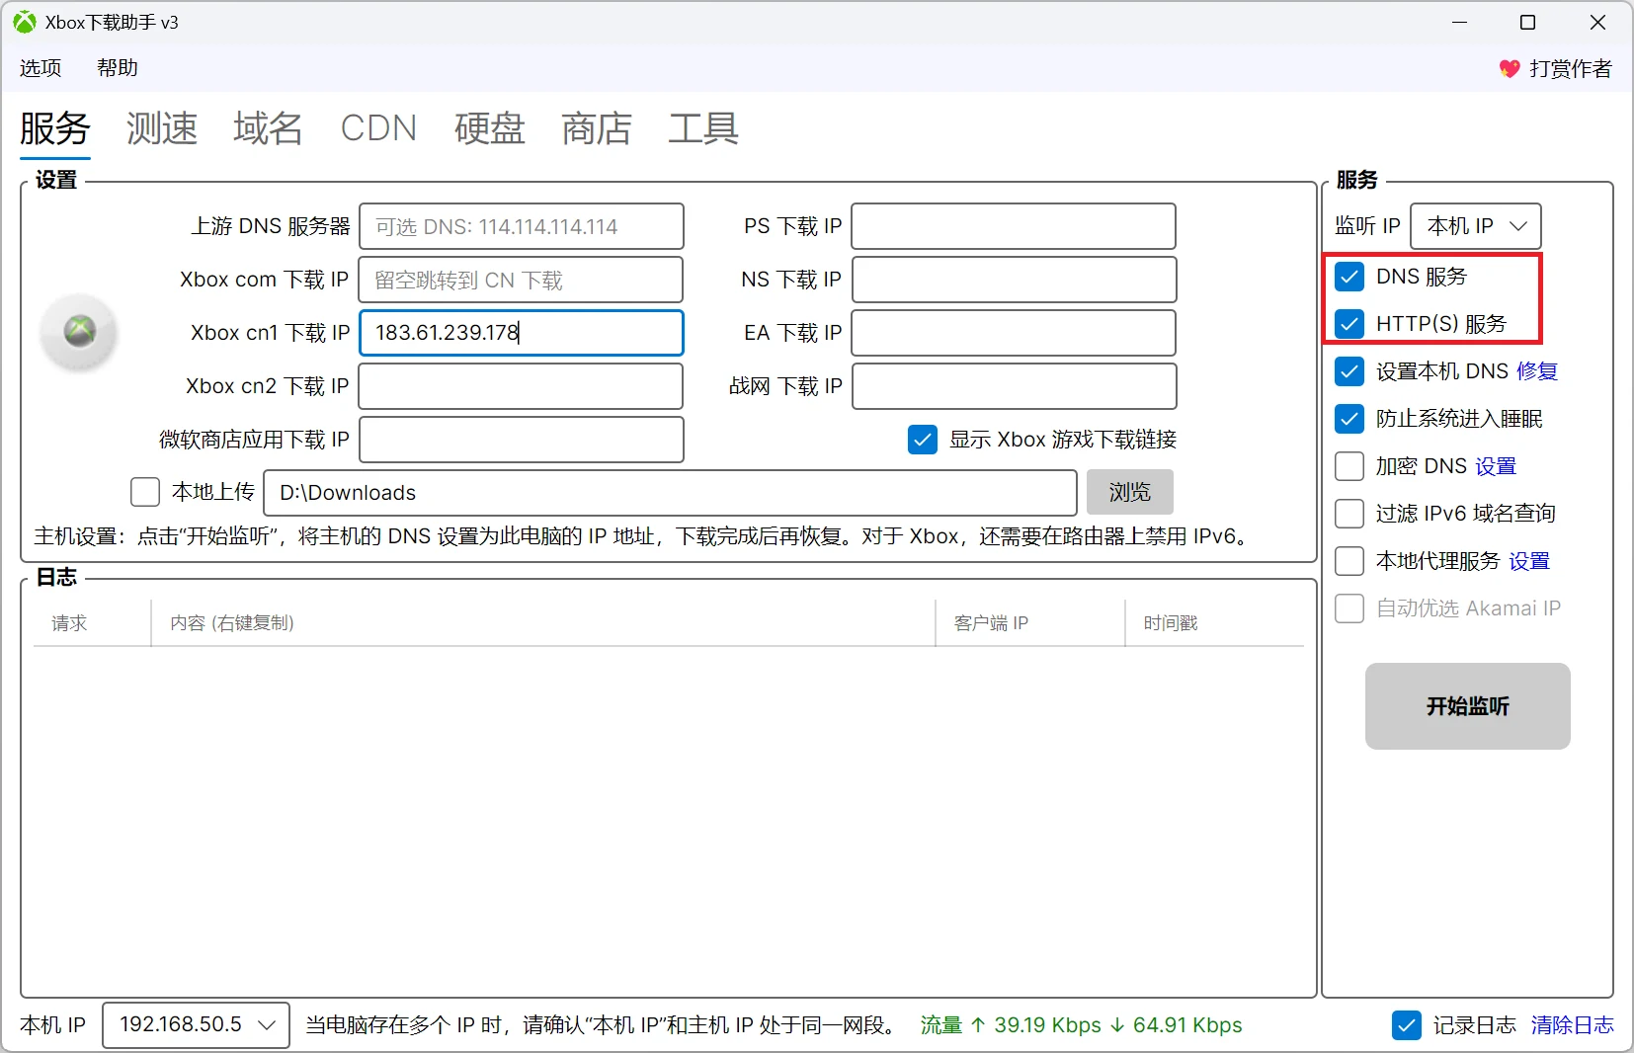Uncheck 设置本机 DNS option
This screenshot has width=1634, height=1053.
tap(1349, 371)
